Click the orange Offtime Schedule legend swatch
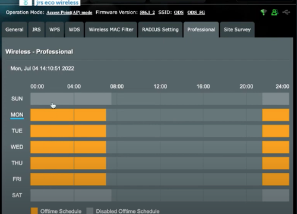This screenshot has width=297, height=214. click(x=34, y=211)
